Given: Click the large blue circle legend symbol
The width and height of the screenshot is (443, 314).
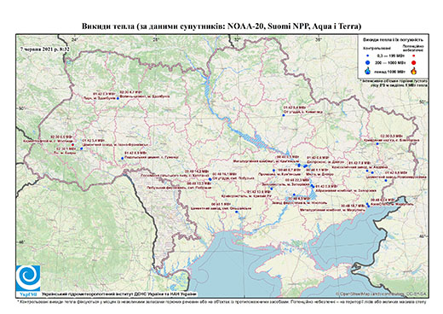Looking at the screenshot, I should click(x=368, y=63).
